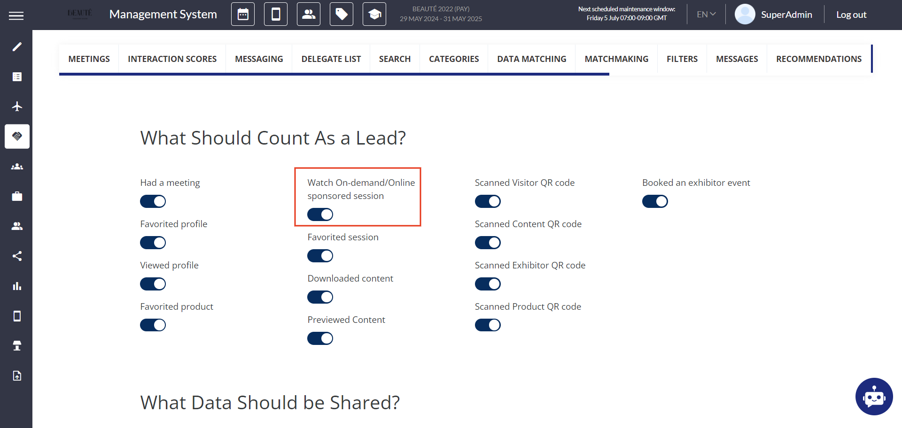This screenshot has width=902, height=428.
Task: Select the highlighted handshake sidebar icon
Action: [x=17, y=137]
